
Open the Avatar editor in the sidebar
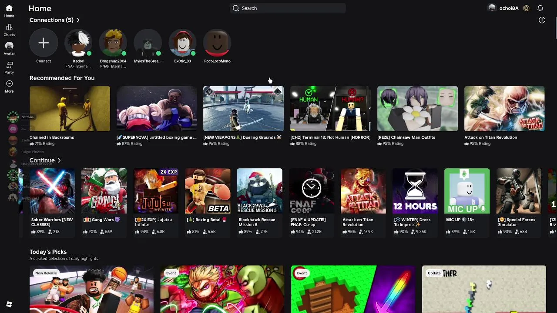9,49
